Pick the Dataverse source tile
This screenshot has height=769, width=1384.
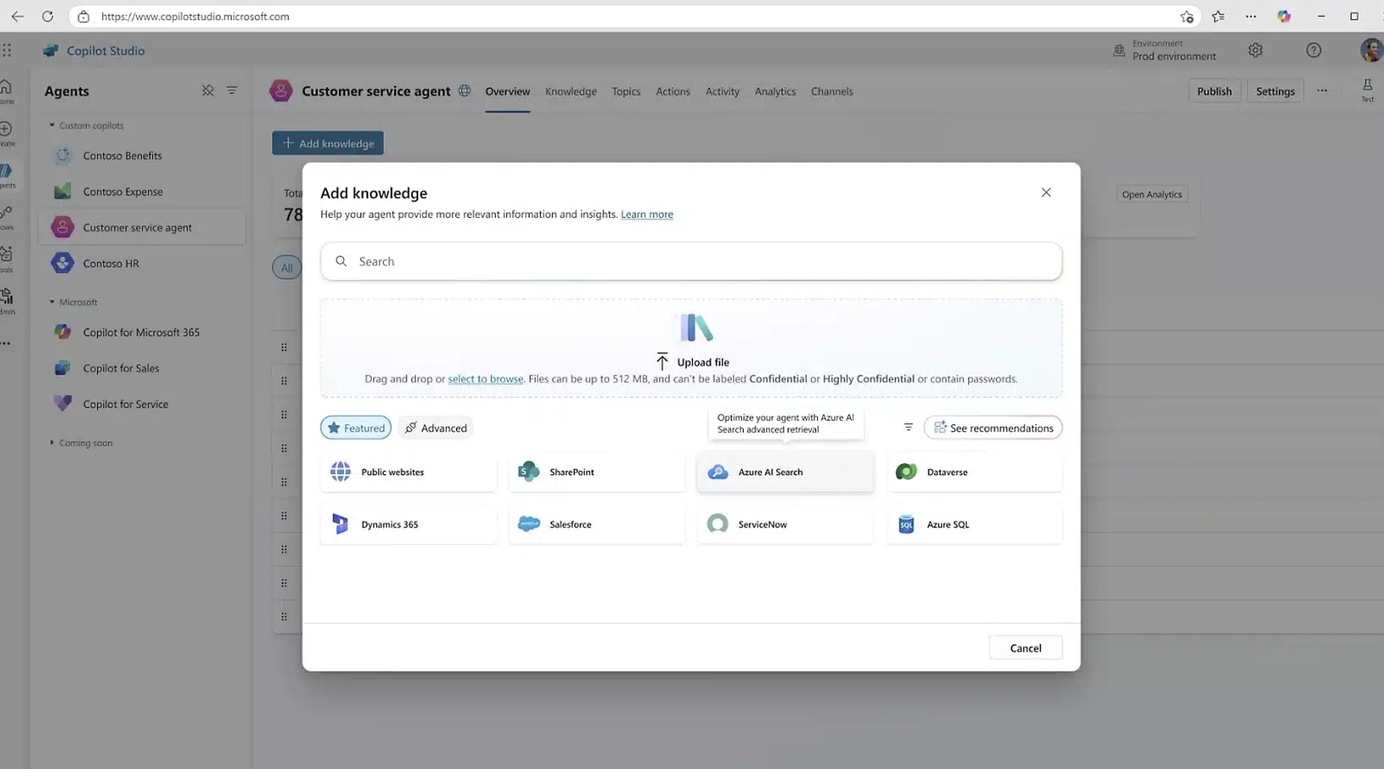tap(974, 472)
